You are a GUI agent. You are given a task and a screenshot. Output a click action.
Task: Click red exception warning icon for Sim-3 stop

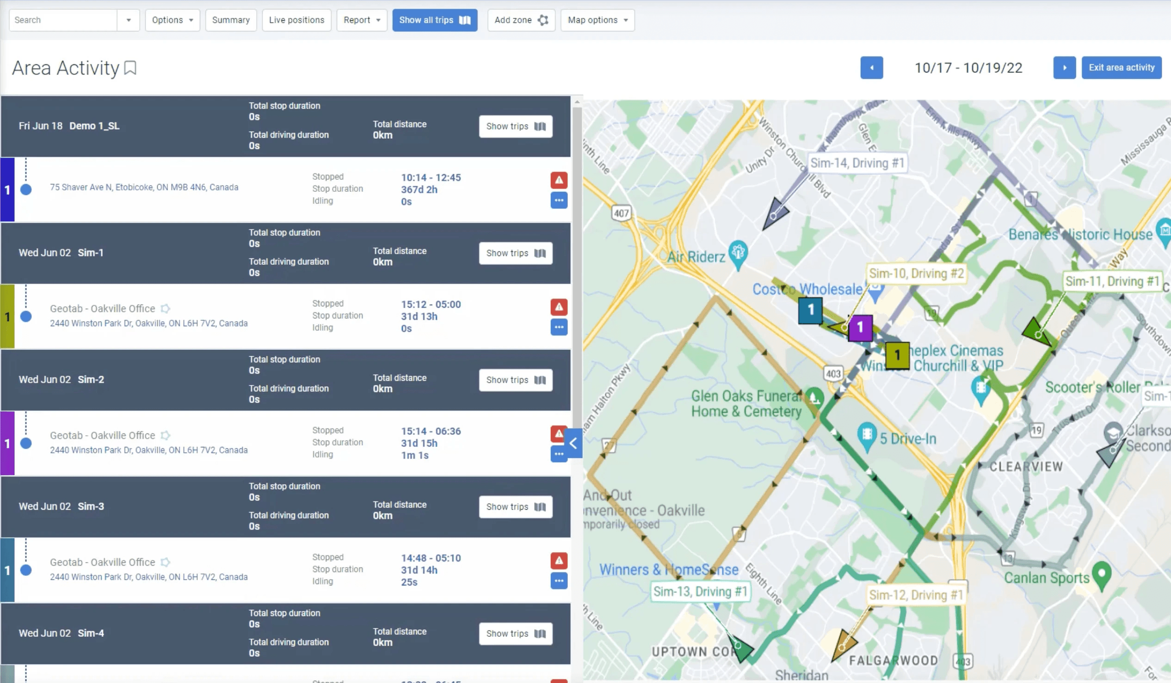tap(559, 561)
